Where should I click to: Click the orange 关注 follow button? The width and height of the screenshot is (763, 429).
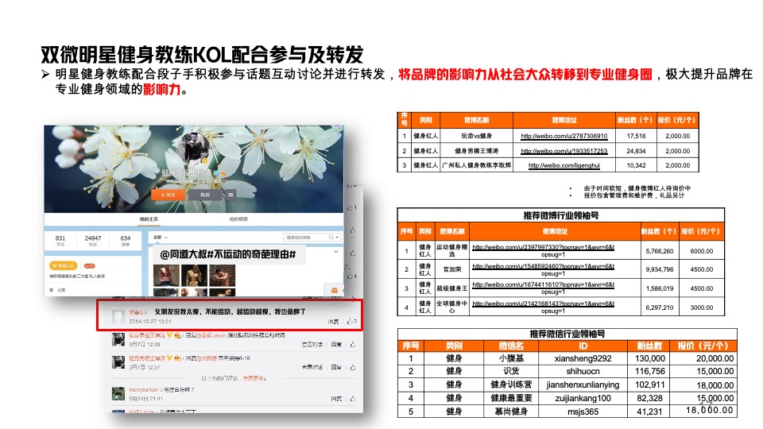(168, 195)
